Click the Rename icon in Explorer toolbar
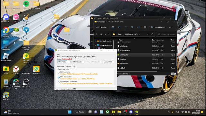 tap(132, 27)
